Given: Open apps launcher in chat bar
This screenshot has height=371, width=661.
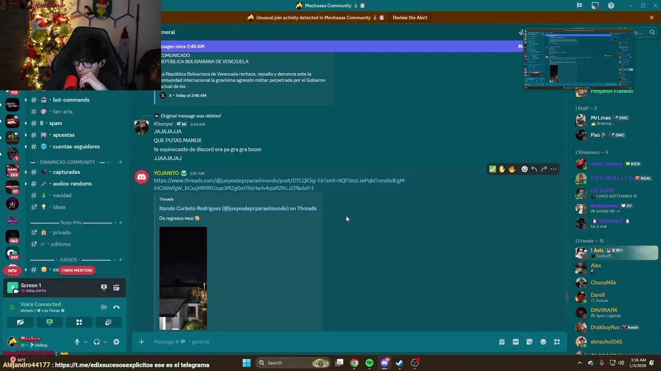Looking at the screenshot, I should click(557, 342).
